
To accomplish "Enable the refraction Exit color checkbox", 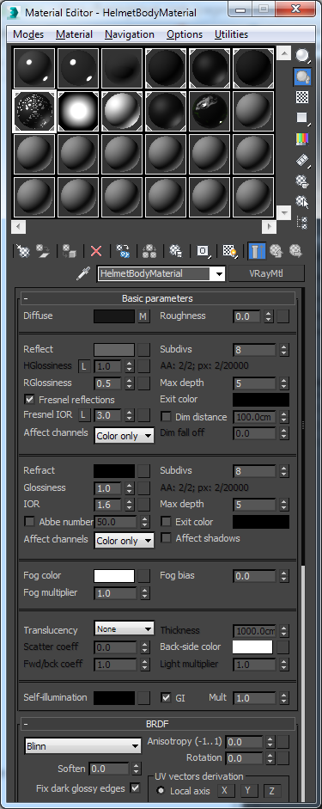I will 166,522.
